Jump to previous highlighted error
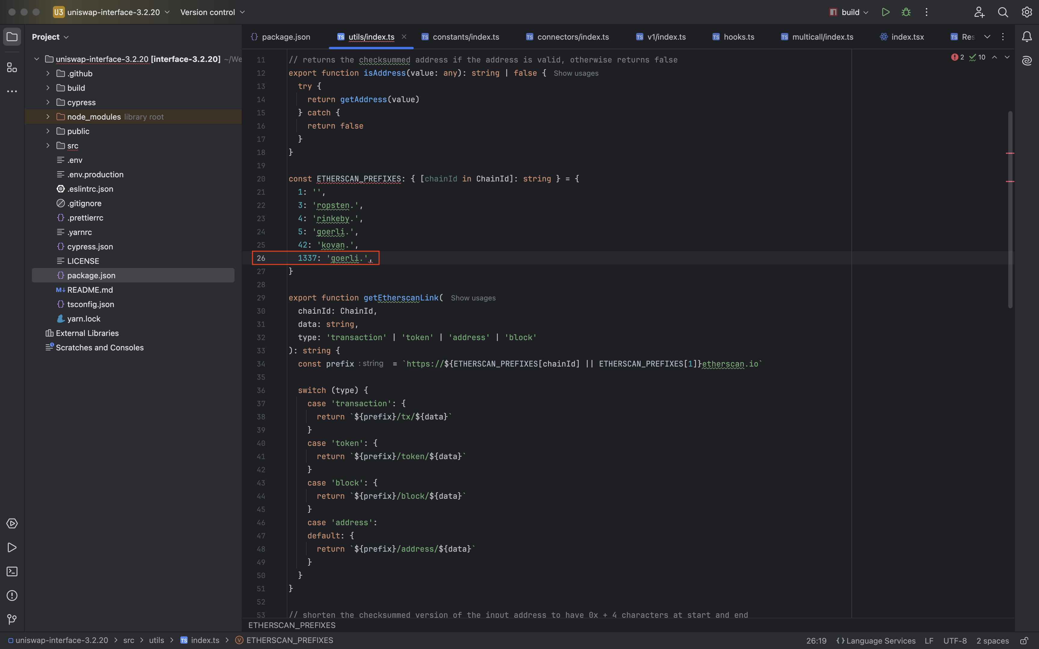Screen dimensions: 1039x649 click(994, 57)
